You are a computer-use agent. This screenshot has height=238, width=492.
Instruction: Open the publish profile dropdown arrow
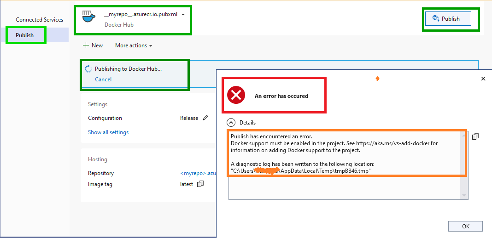pyautogui.click(x=183, y=15)
